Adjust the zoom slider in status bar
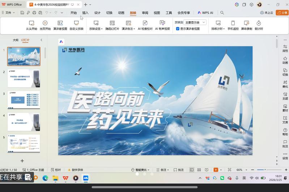This screenshot has width=289, height=192. point(265,170)
